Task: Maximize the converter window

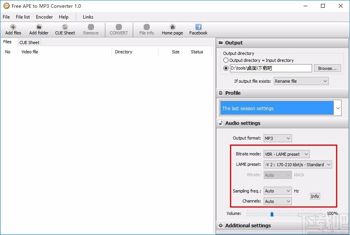Action: [x=323, y=6]
